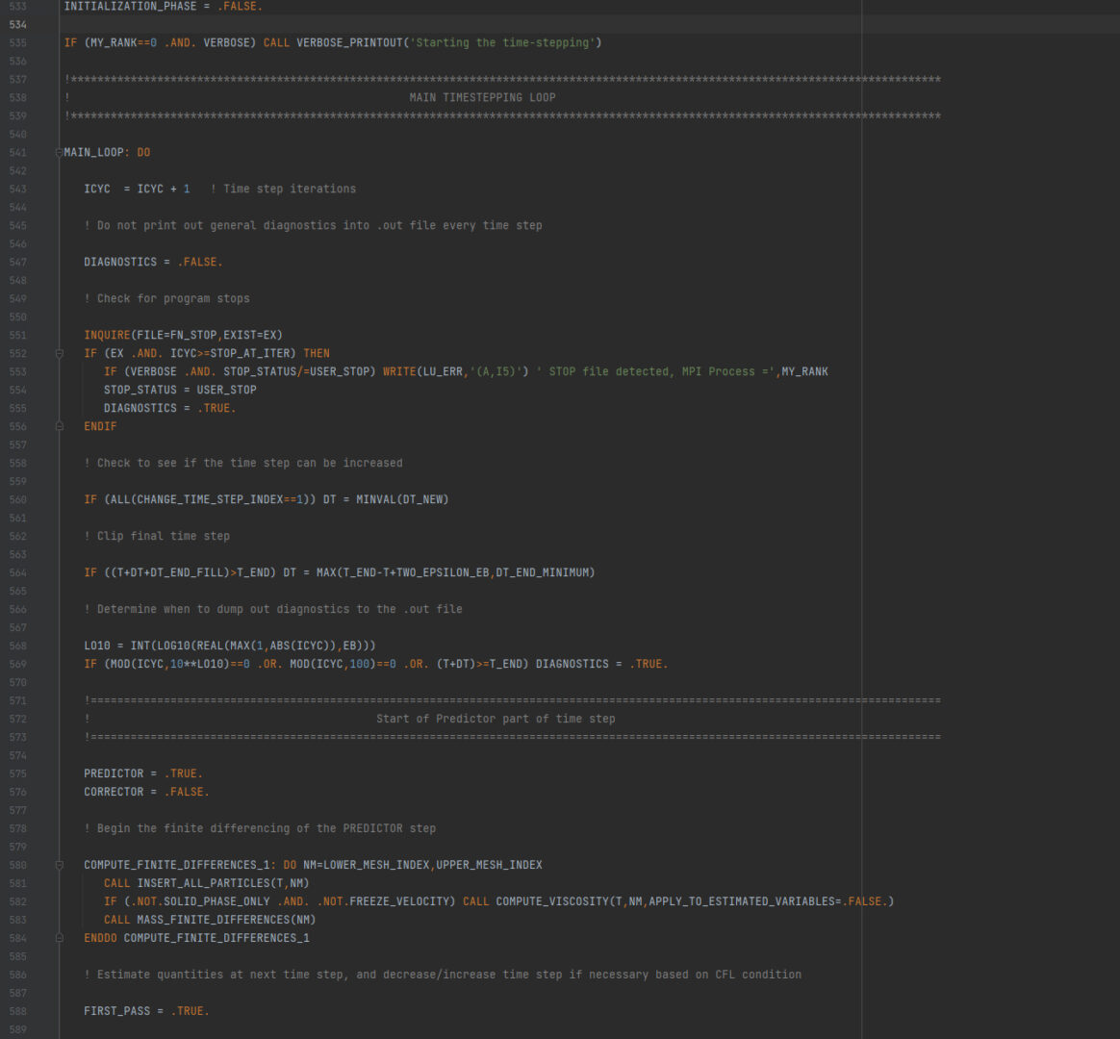Screen dimensions: 1120x1039
Task: Click the 'MAIN TIMESTEPPING LOOP' comment header
Action: (482, 98)
